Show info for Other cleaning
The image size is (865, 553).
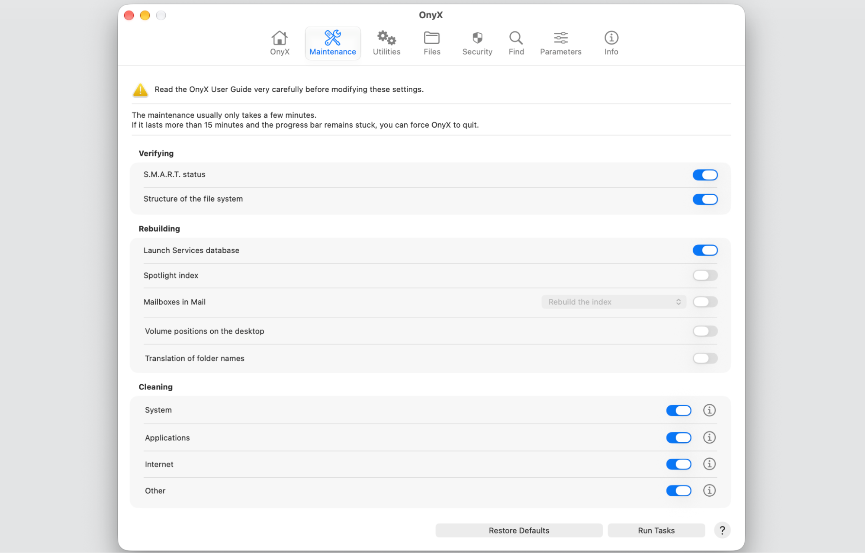[709, 490]
